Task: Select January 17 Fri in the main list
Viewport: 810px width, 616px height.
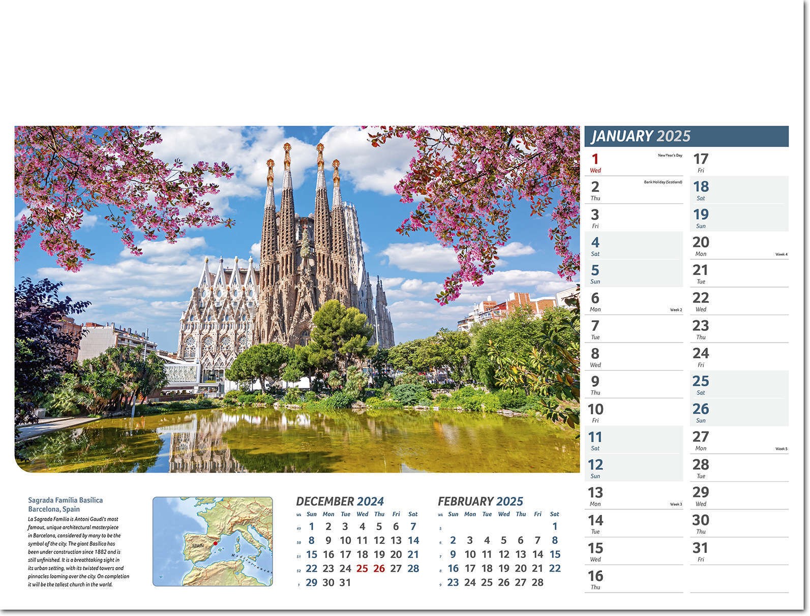Action: click(739, 162)
